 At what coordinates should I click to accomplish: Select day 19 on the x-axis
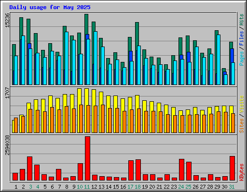145,187
